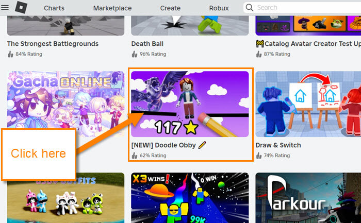The width and height of the screenshot is (361, 223).
Task: Open the Death Ball thumbnail
Action: [x=190, y=26]
